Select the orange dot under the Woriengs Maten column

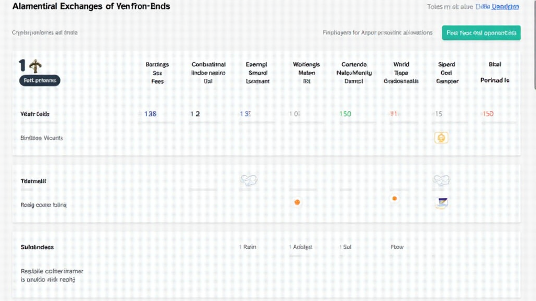pos(297,202)
